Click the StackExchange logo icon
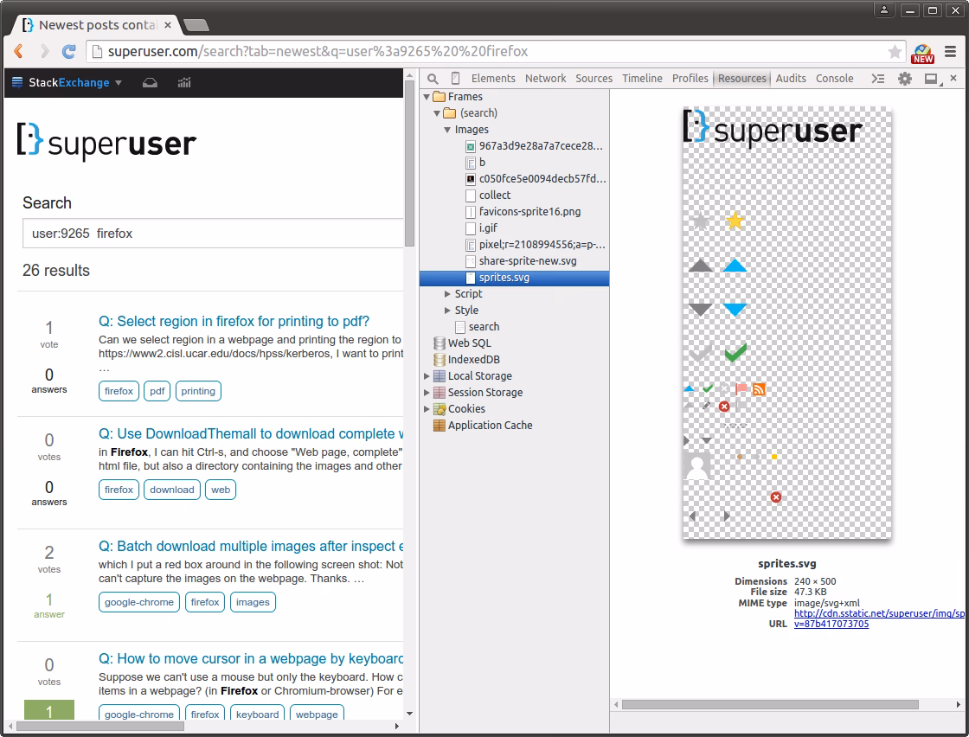969x737 pixels. (17, 83)
